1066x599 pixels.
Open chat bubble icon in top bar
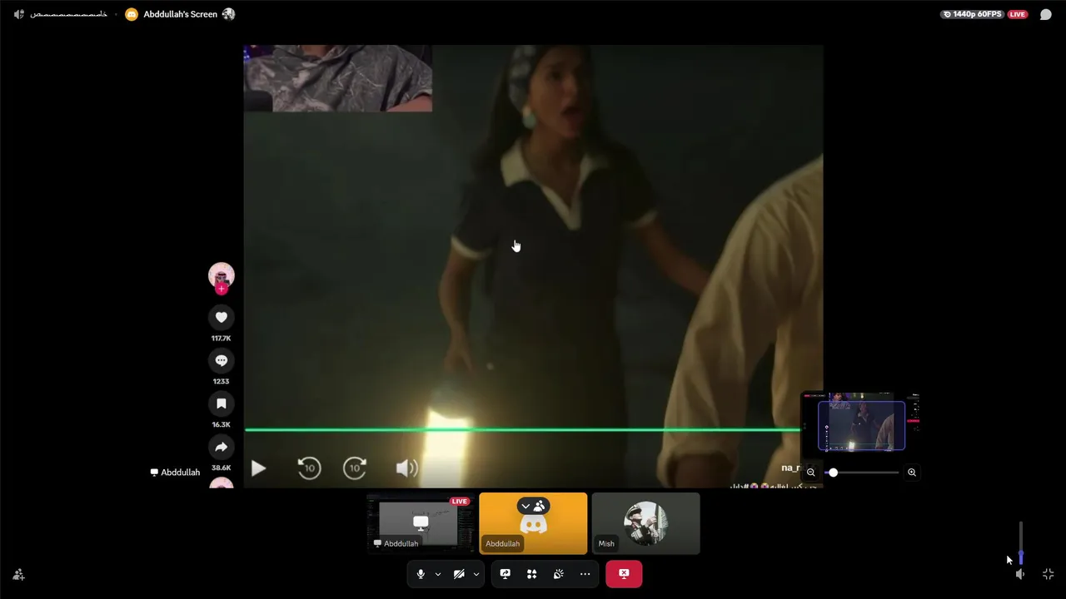click(x=1045, y=14)
